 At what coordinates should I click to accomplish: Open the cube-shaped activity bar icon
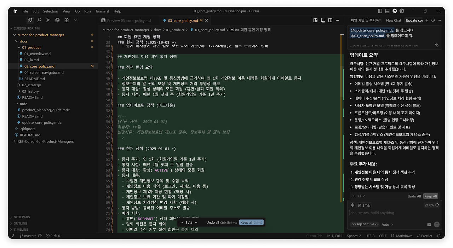pos(57,21)
